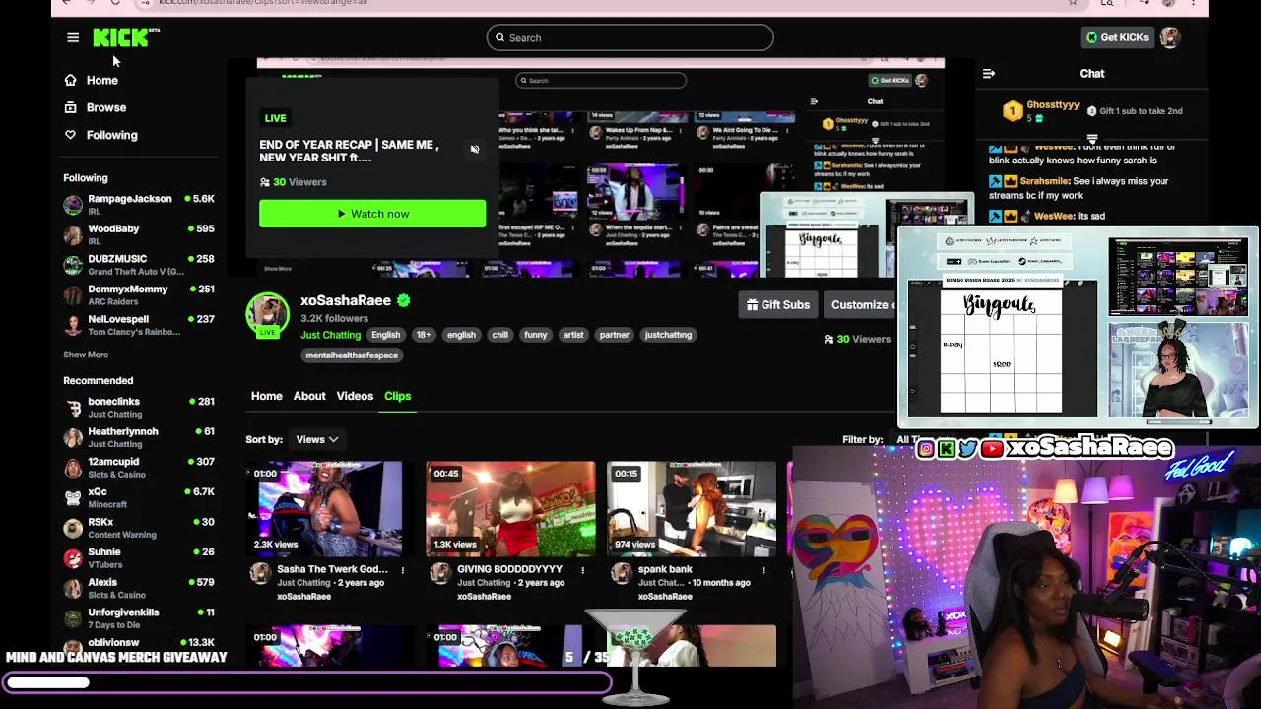The width and height of the screenshot is (1261, 709).
Task: Click the verified badge beside xoSashaRaee
Action: point(403,300)
